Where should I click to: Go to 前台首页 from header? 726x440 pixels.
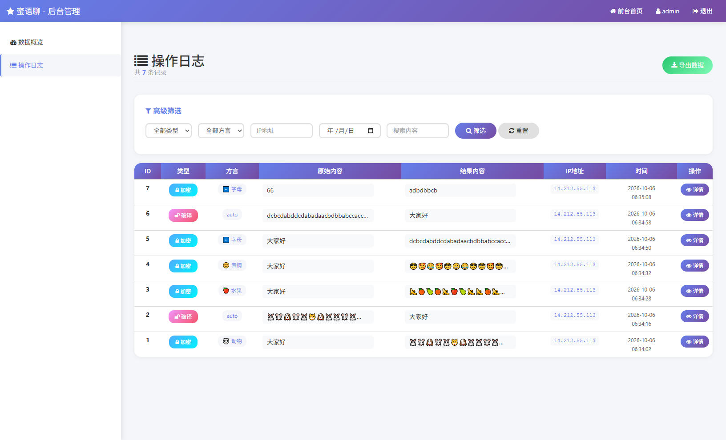click(x=626, y=11)
